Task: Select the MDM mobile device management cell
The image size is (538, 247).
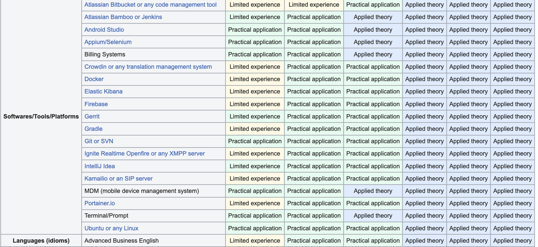Action: tap(142, 191)
